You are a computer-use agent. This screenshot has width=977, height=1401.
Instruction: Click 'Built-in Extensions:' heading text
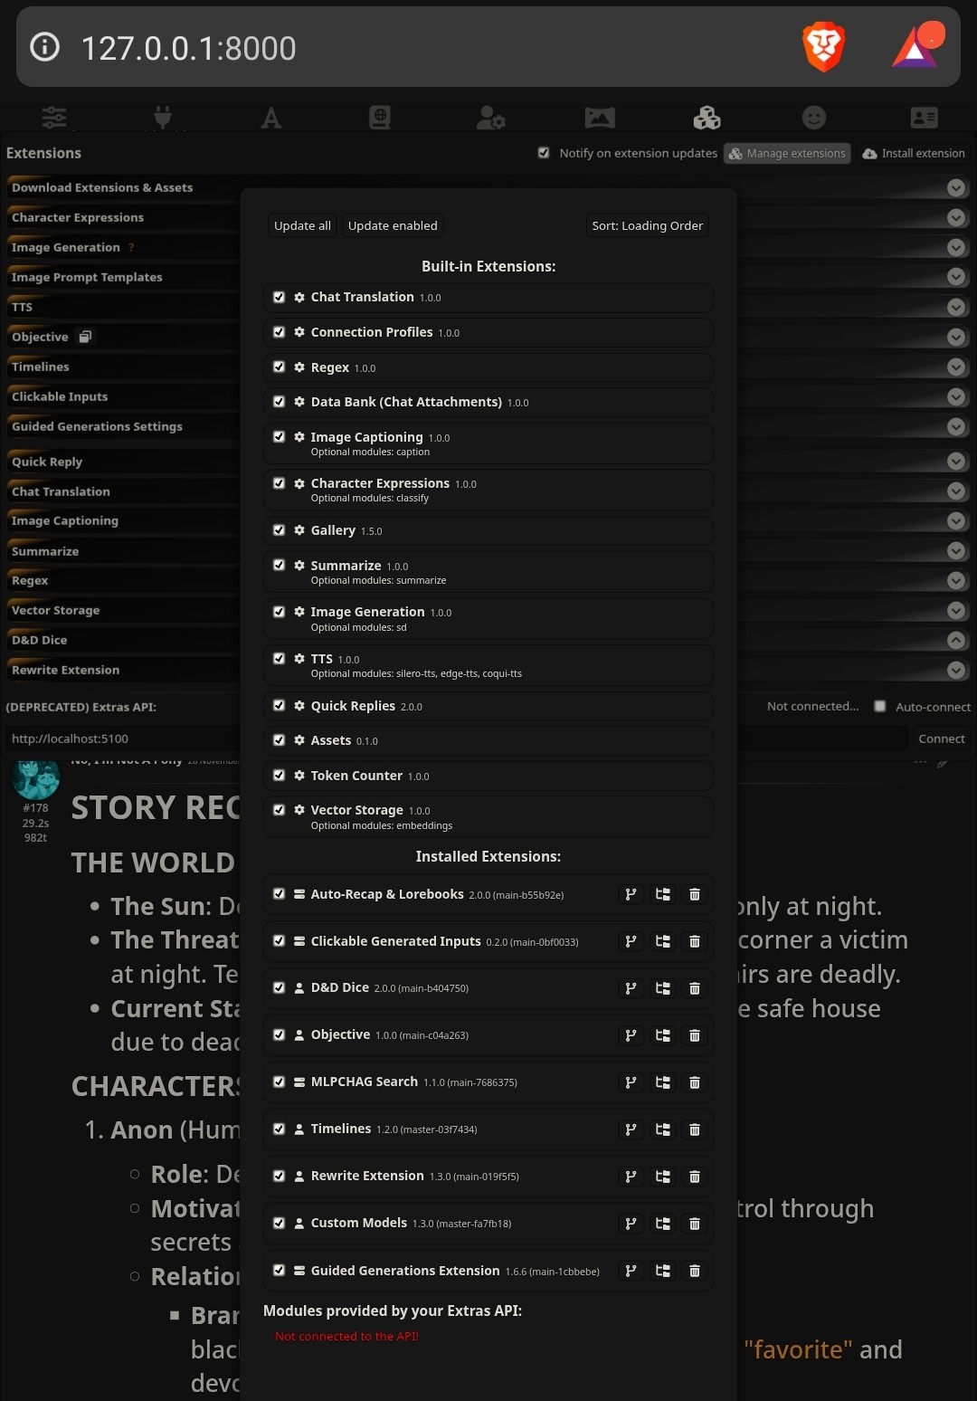click(x=488, y=266)
